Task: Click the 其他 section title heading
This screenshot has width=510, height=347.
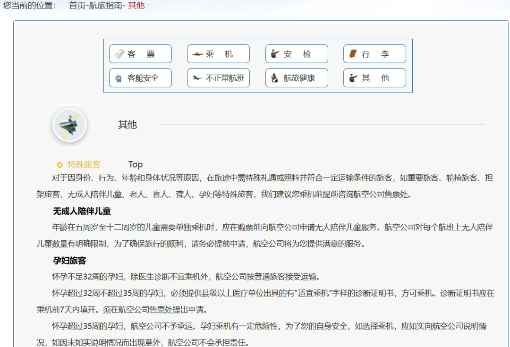Action: (x=127, y=125)
